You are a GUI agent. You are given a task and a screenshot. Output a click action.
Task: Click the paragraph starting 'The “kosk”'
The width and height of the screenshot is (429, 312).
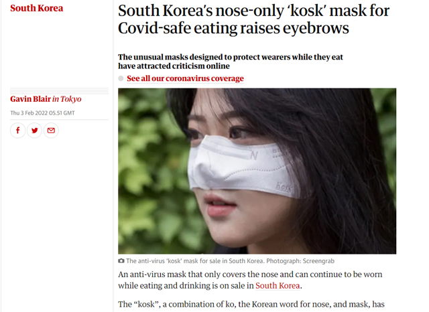(251, 304)
